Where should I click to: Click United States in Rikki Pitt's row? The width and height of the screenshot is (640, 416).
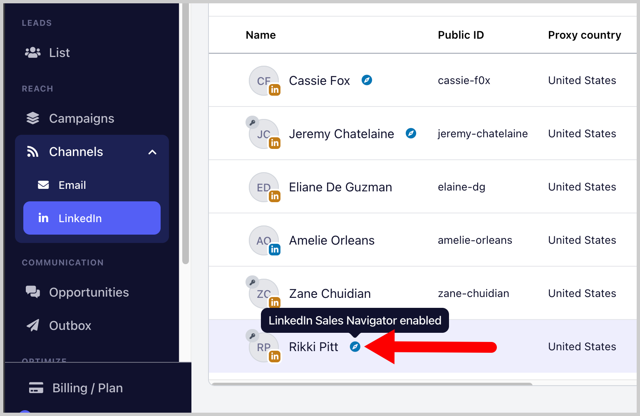[582, 347]
